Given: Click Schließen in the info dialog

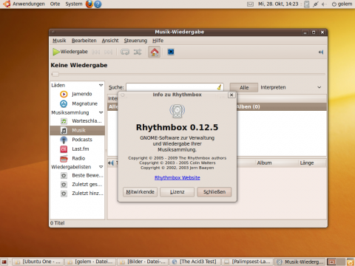Looking at the screenshot, I should pyautogui.click(x=214, y=192).
